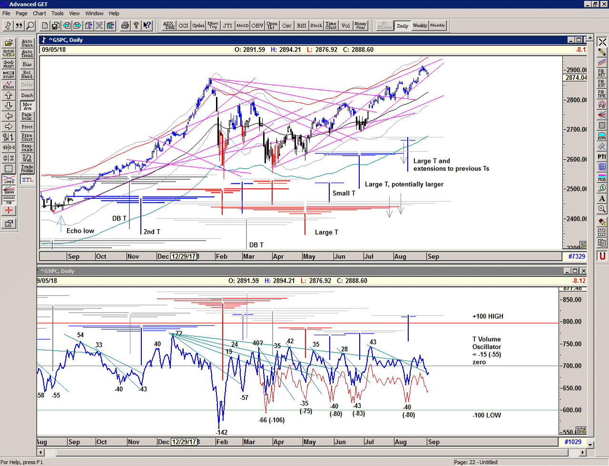Click the vertical scrollbar down arrow
The image size is (609, 466).
click(x=590, y=445)
